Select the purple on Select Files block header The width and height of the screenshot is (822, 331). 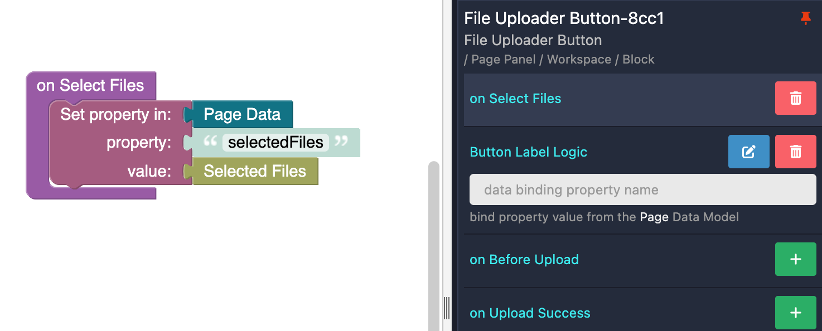(x=90, y=86)
